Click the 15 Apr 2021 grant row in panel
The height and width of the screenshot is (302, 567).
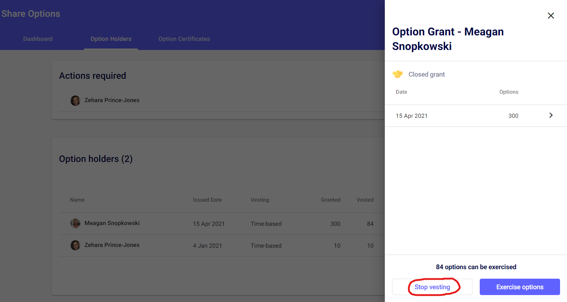476,116
